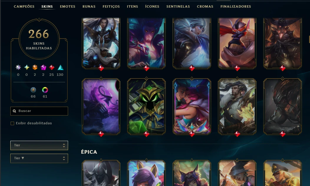Open the couple embracing skin card
The width and height of the screenshot is (310, 186).
(192, 106)
